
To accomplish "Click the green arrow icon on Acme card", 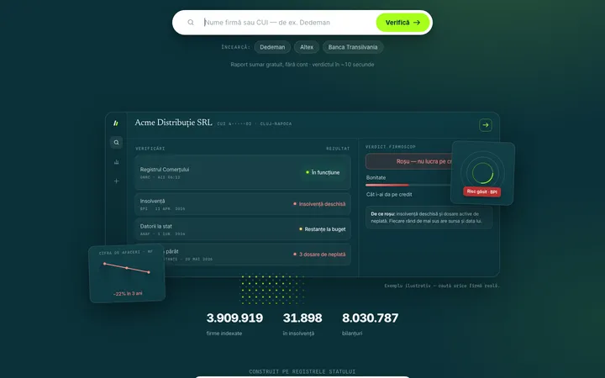I will point(486,125).
